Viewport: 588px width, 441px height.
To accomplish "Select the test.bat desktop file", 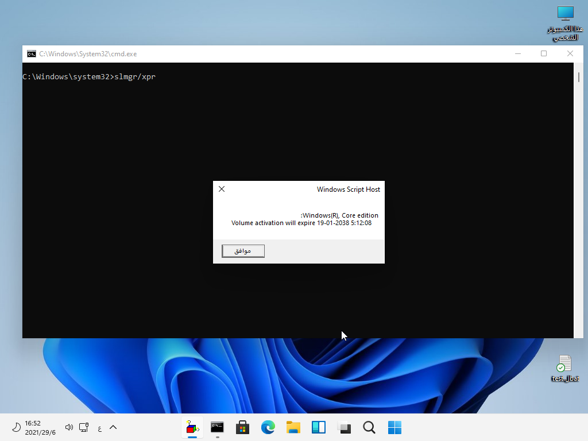I will click(565, 368).
